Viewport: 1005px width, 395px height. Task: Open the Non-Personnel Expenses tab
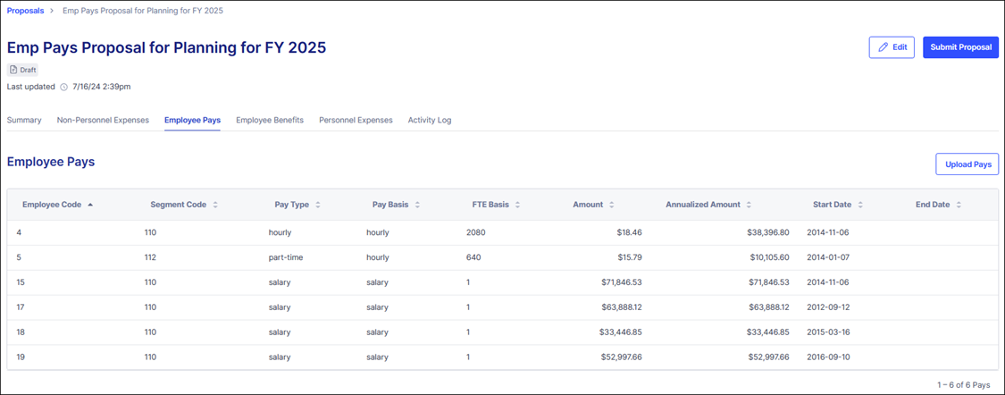point(103,120)
